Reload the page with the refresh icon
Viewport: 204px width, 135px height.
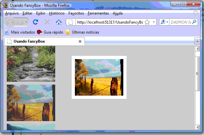pyautogui.click(x=36, y=22)
